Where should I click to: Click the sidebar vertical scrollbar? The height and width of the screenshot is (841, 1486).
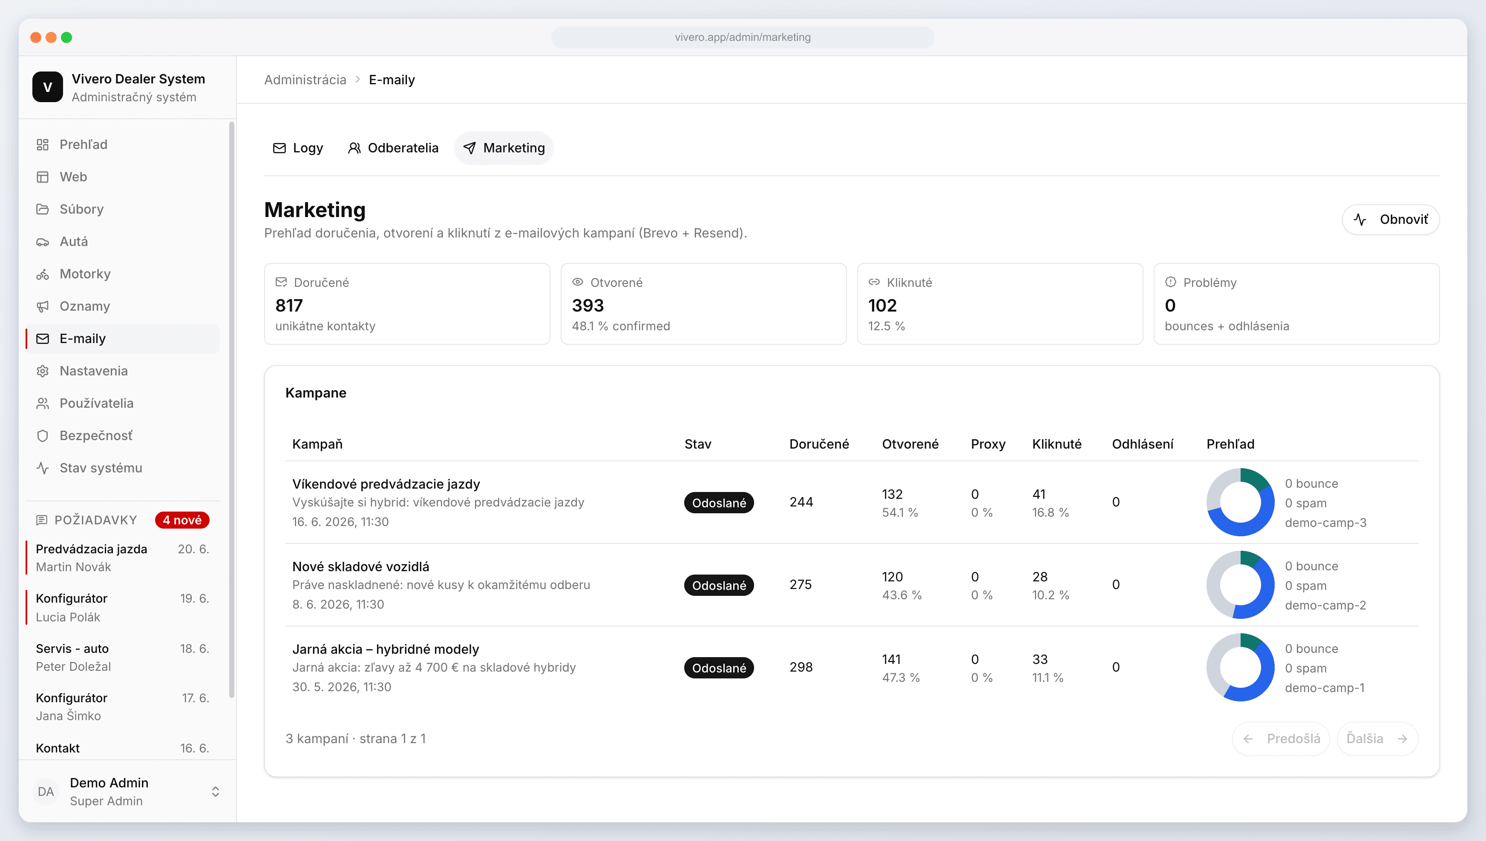point(232,409)
